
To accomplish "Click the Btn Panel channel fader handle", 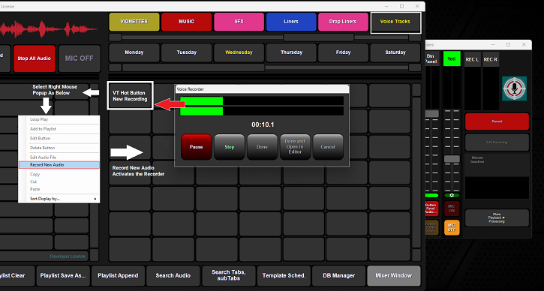I will tap(431, 114).
